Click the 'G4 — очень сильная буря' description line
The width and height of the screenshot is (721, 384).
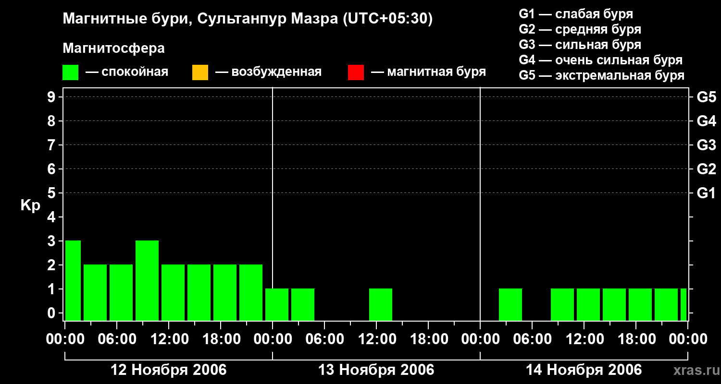coord(601,60)
